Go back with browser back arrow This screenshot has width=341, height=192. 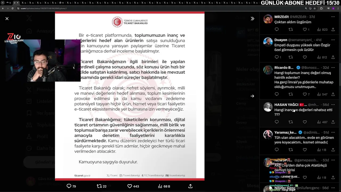(x=3, y=8)
